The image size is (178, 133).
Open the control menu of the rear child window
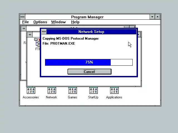(24, 28)
